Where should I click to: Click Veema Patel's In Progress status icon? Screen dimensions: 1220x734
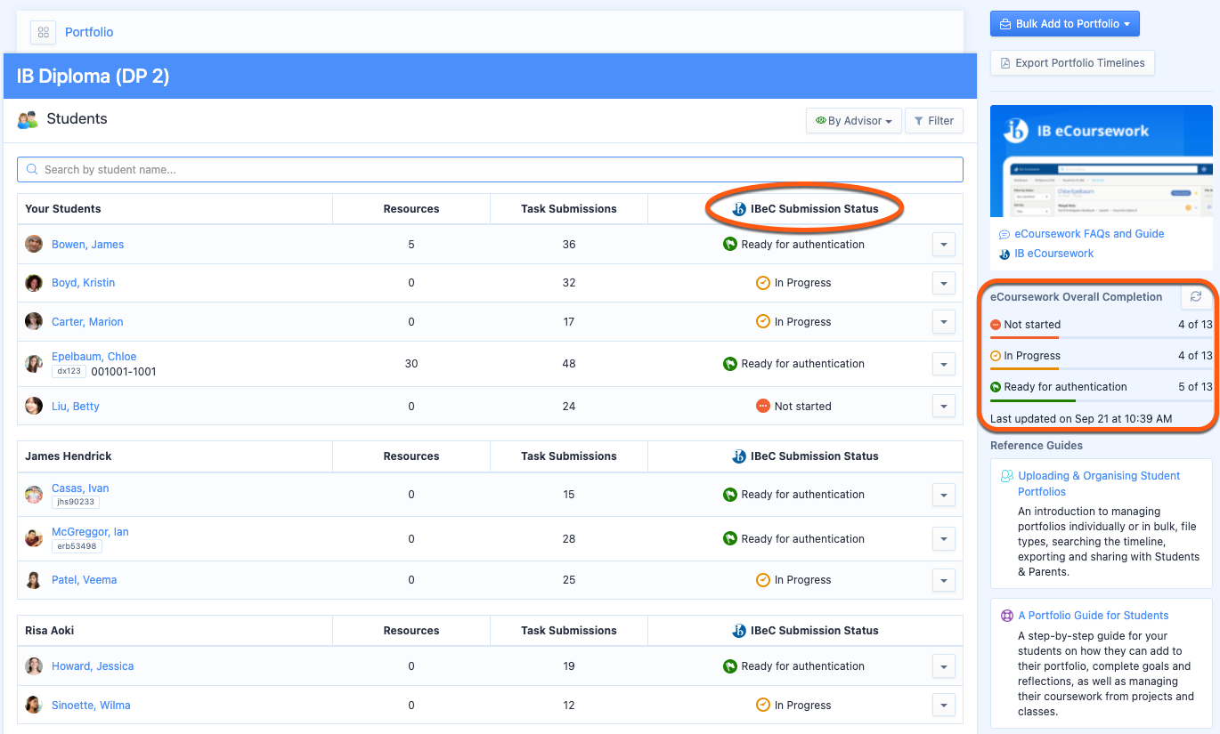pos(763,580)
